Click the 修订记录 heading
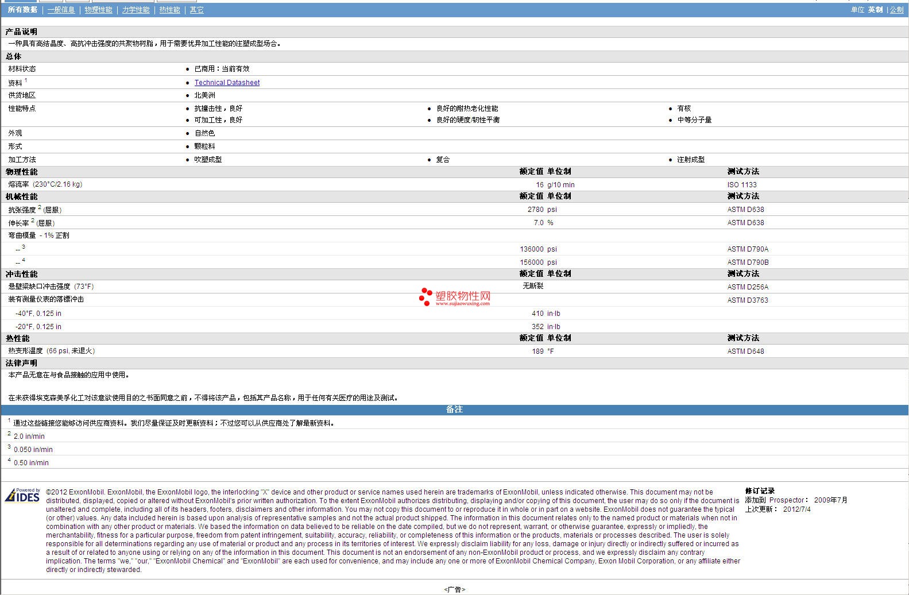 pyautogui.click(x=760, y=491)
